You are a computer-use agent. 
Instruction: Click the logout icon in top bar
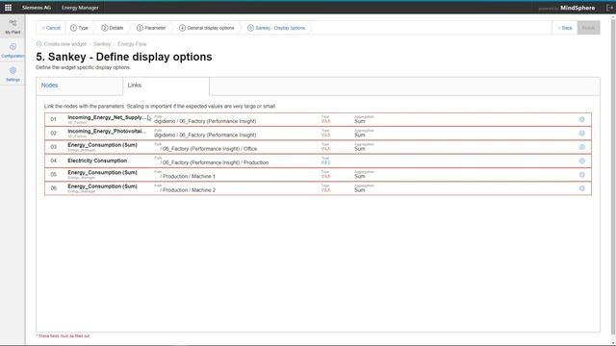pyautogui.click(x=609, y=8)
